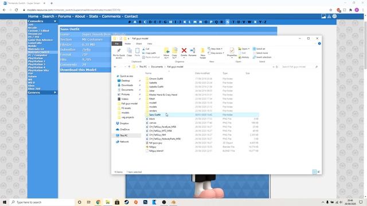367x206 pixels.
Task: Switch Explorer to large icons view
Action: click(319, 172)
